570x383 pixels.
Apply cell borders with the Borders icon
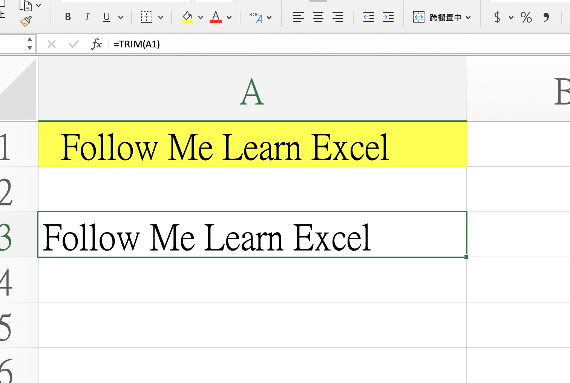[147, 17]
